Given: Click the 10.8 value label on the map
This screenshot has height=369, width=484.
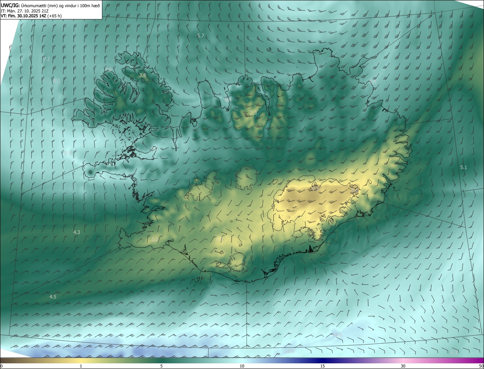Looking at the screenshot, I should 337,335.
